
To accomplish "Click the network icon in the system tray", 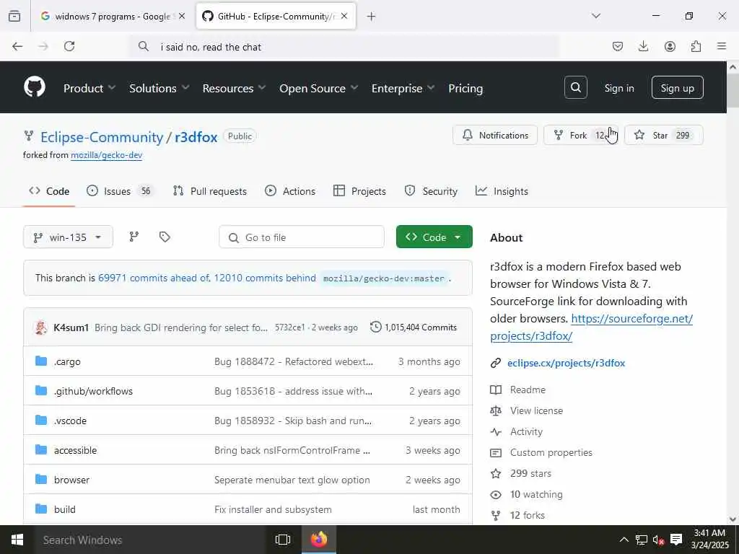I will tap(641, 540).
